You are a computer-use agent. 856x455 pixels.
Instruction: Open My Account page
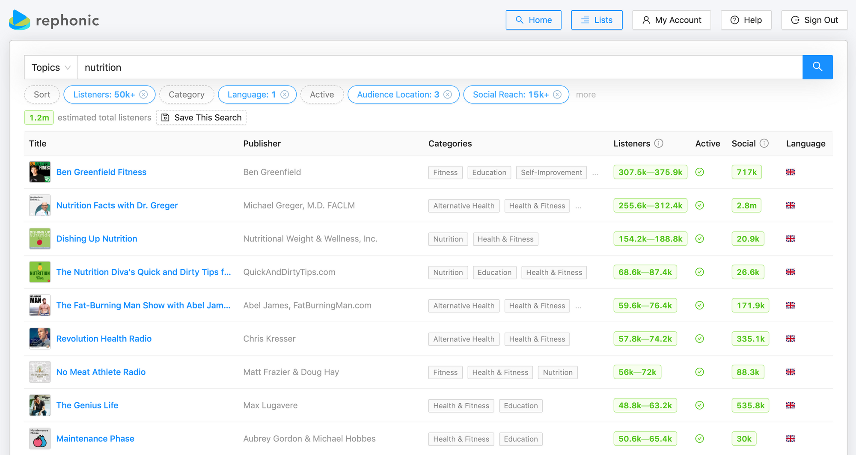coord(672,20)
